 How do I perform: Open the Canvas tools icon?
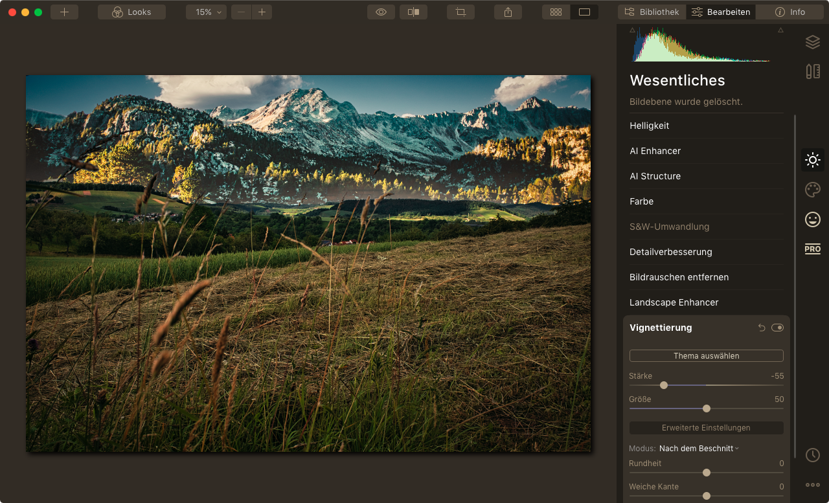point(812,71)
